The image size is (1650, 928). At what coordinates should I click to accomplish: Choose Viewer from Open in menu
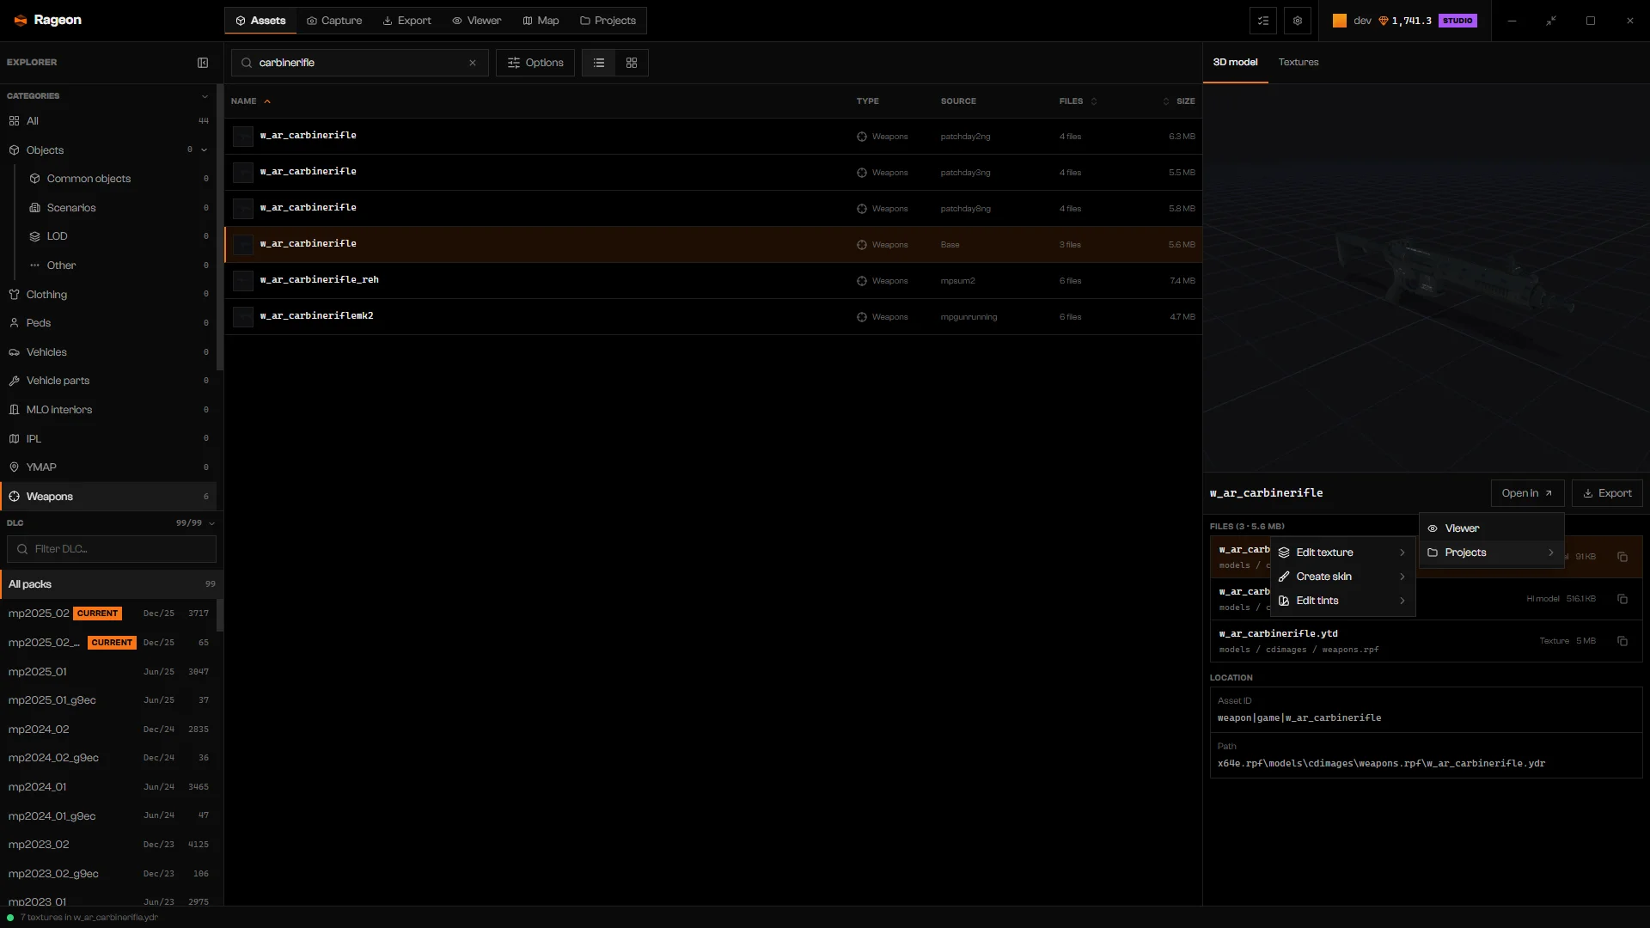click(1491, 528)
